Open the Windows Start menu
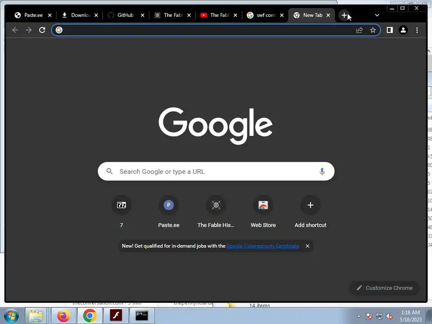The height and width of the screenshot is (324, 432). tap(11, 316)
